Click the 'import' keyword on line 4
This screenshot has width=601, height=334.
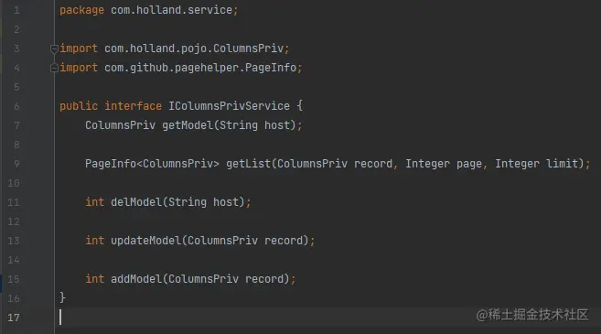(79, 68)
